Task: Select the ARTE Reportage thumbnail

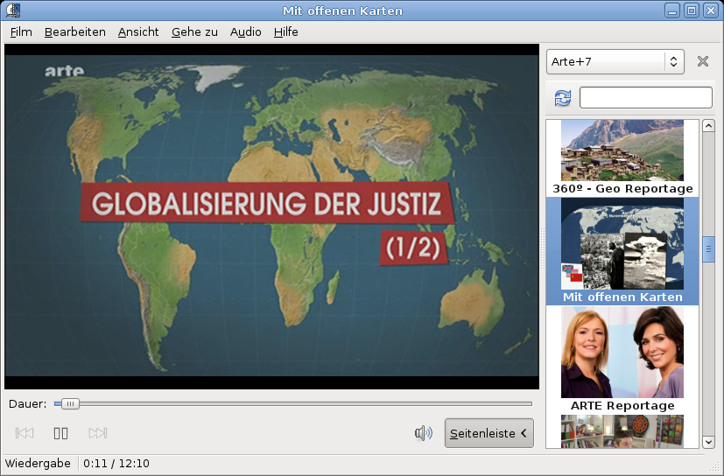Action: (622, 353)
